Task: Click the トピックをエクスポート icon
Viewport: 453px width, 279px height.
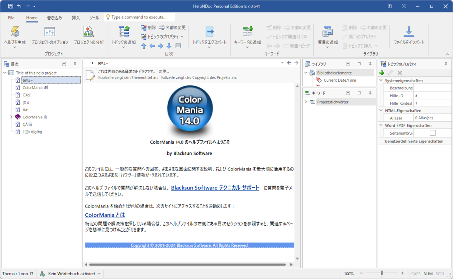Action: (210, 31)
